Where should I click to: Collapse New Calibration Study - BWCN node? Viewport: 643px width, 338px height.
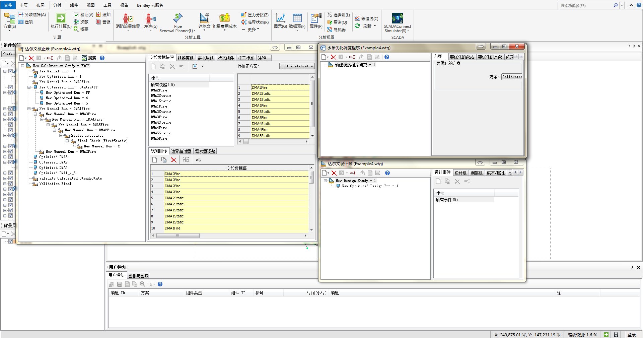tap(23, 66)
